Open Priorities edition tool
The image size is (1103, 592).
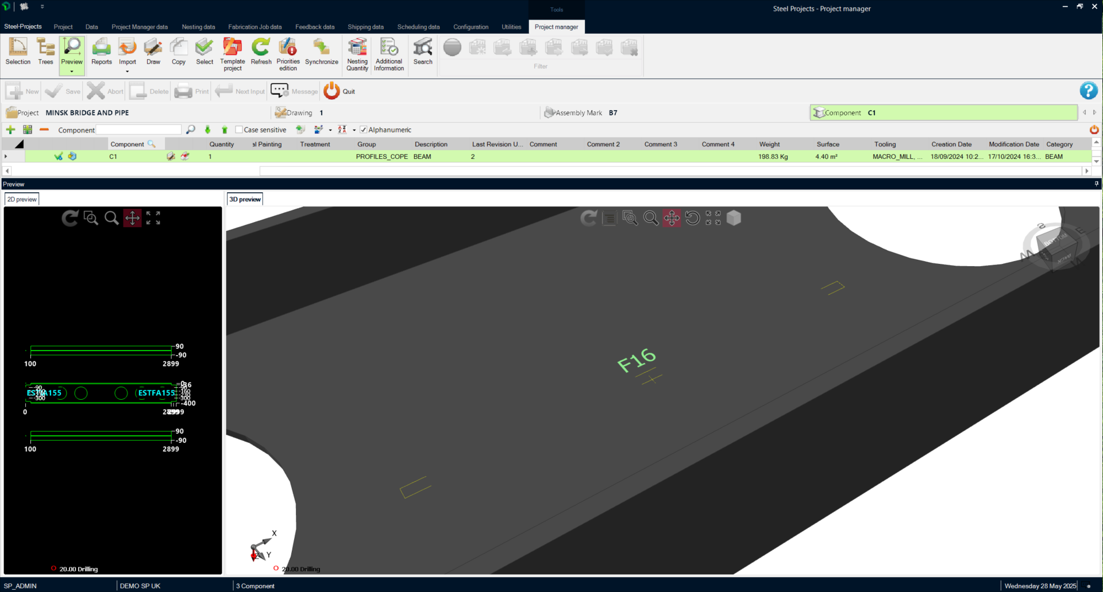tap(288, 53)
